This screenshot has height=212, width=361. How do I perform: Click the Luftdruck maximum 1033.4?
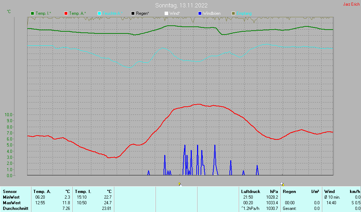point(273,203)
